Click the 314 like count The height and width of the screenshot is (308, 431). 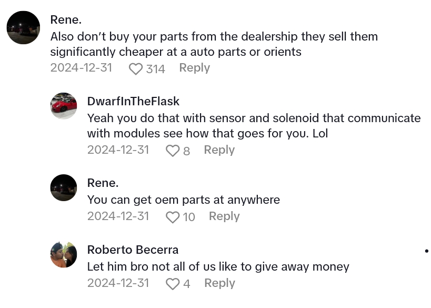coord(155,68)
